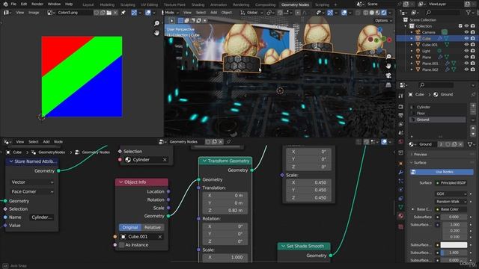Open GGX distribution dropdown

(451, 194)
